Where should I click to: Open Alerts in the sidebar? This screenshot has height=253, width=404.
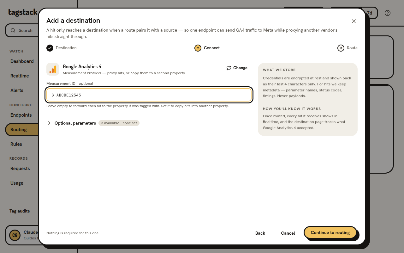coord(17,90)
